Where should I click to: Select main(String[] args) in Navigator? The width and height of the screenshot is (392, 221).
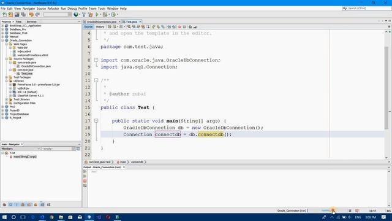(24, 157)
